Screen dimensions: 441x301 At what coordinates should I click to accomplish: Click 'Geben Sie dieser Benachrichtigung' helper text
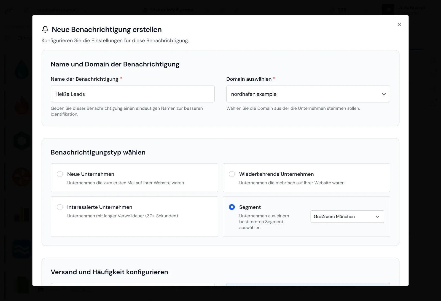[x=127, y=111]
